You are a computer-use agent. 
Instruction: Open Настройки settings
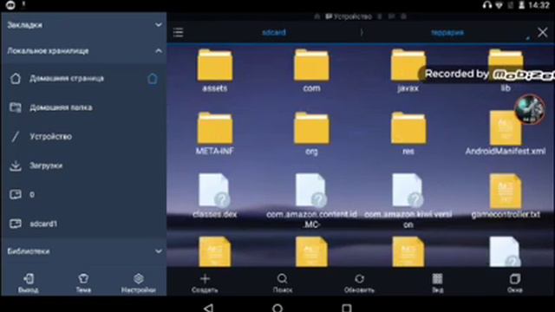(139, 283)
